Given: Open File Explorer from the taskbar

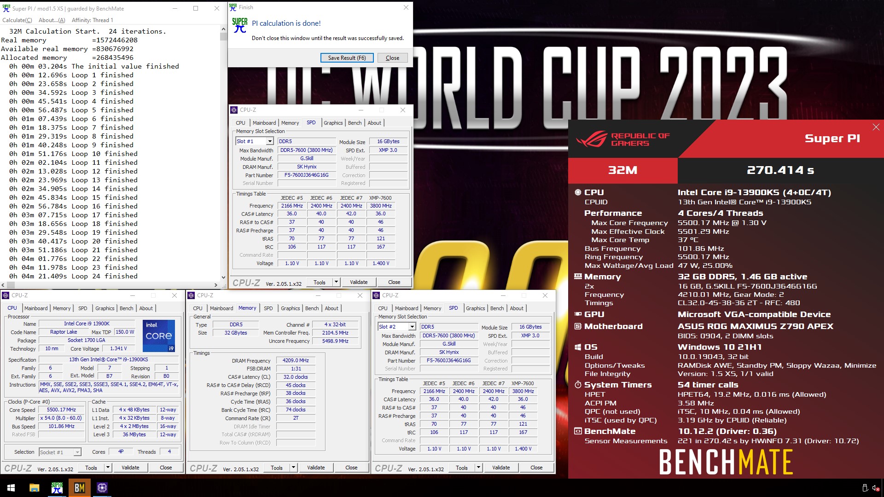Looking at the screenshot, I should click(34, 488).
